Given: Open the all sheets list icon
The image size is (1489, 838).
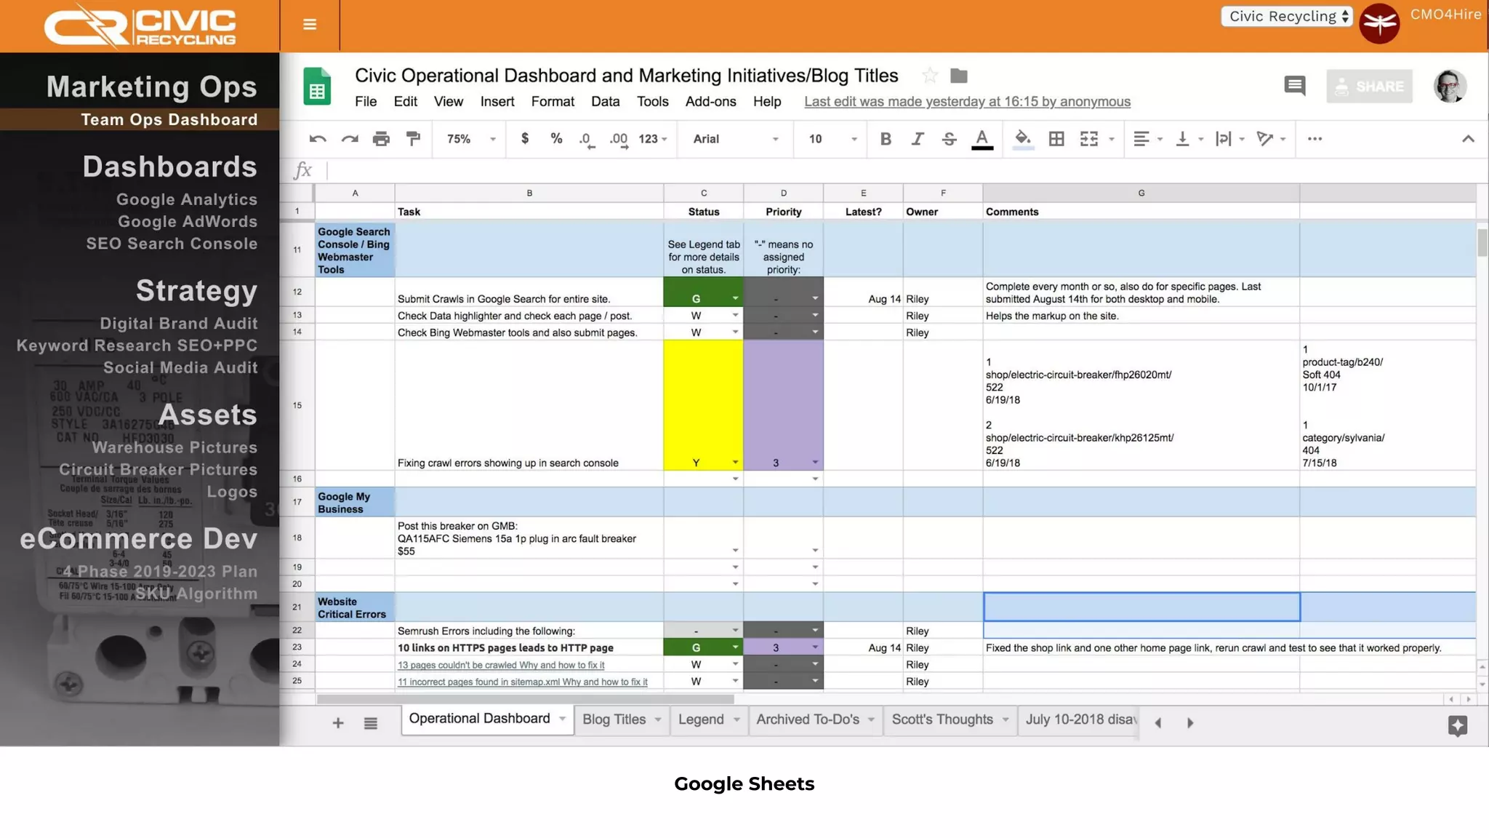Looking at the screenshot, I should point(371,723).
